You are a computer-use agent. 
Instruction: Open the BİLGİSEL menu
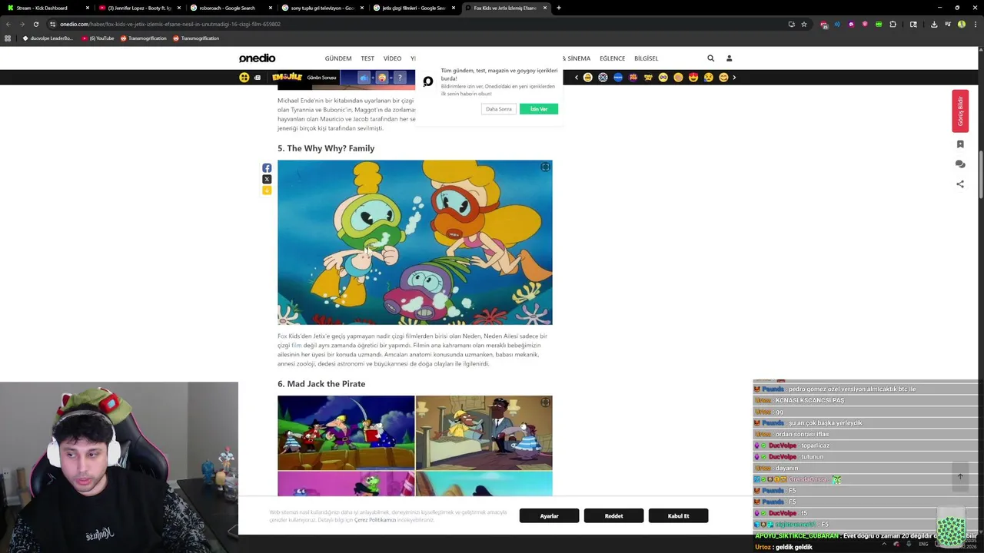pos(646,58)
